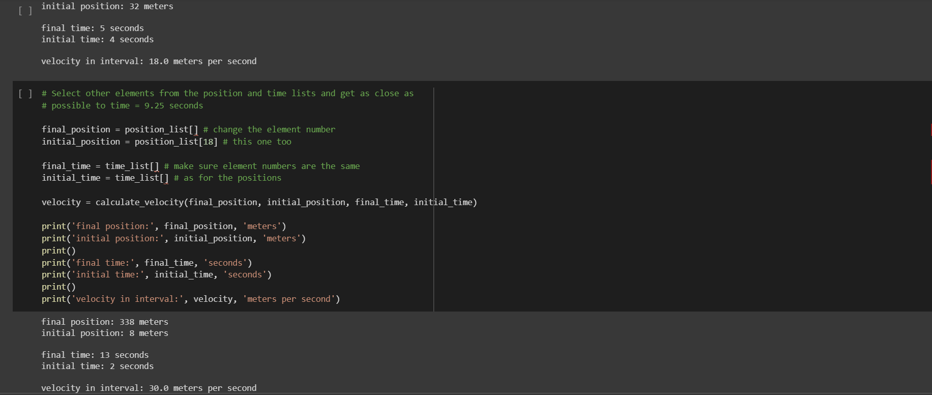Click the output 'final position: 338 meters'
Image resolution: width=932 pixels, height=395 pixels.
pyautogui.click(x=105, y=322)
